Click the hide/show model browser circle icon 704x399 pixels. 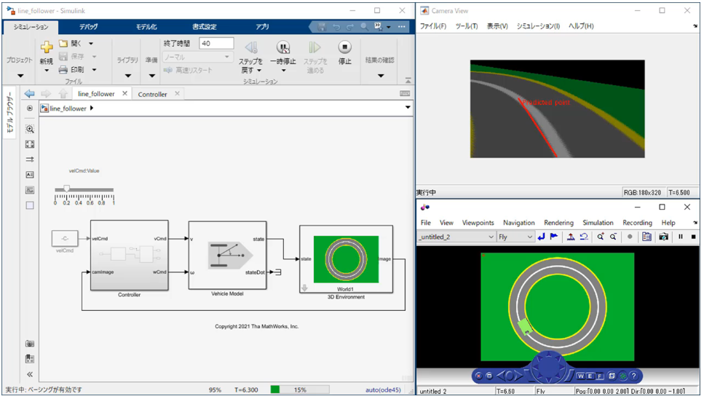(x=30, y=108)
